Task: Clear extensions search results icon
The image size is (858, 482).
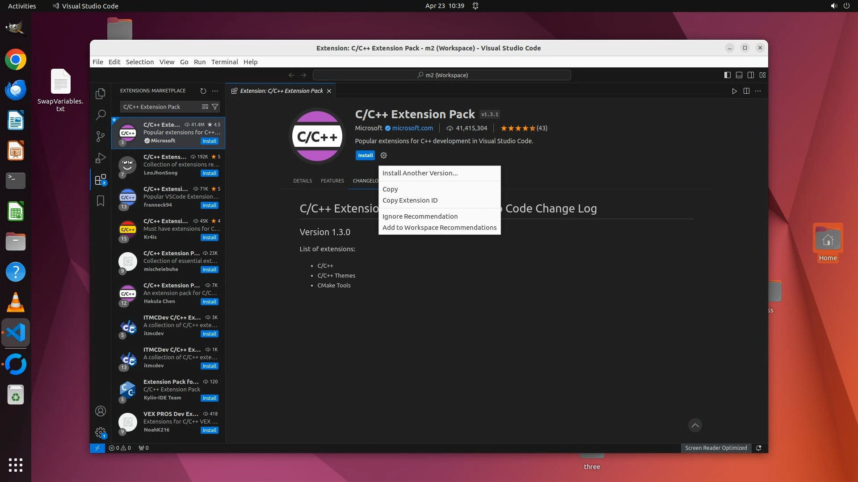Action: 205,107
